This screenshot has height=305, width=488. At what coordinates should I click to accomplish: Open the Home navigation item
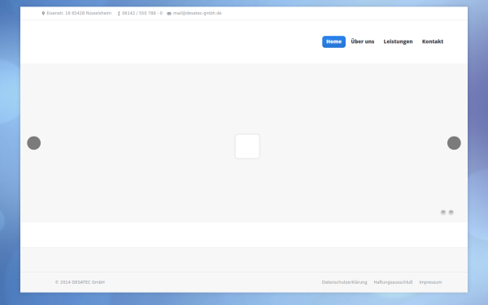click(333, 41)
